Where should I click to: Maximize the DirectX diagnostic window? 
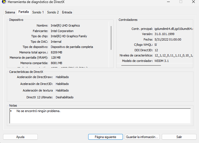181,2
